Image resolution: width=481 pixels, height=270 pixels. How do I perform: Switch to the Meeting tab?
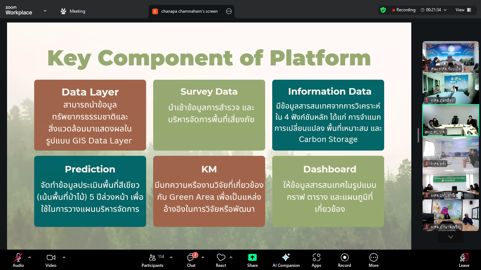pos(73,11)
